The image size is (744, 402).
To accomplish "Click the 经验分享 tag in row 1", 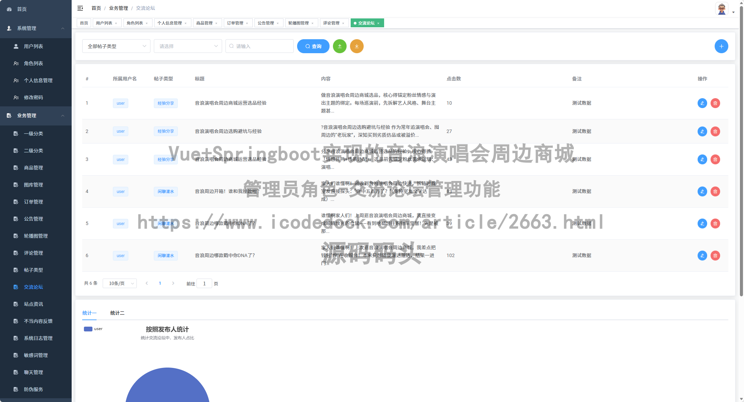I will point(166,103).
